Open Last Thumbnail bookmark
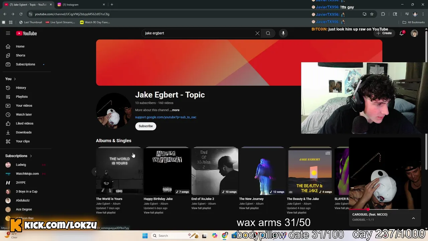 pyautogui.click(x=30, y=22)
